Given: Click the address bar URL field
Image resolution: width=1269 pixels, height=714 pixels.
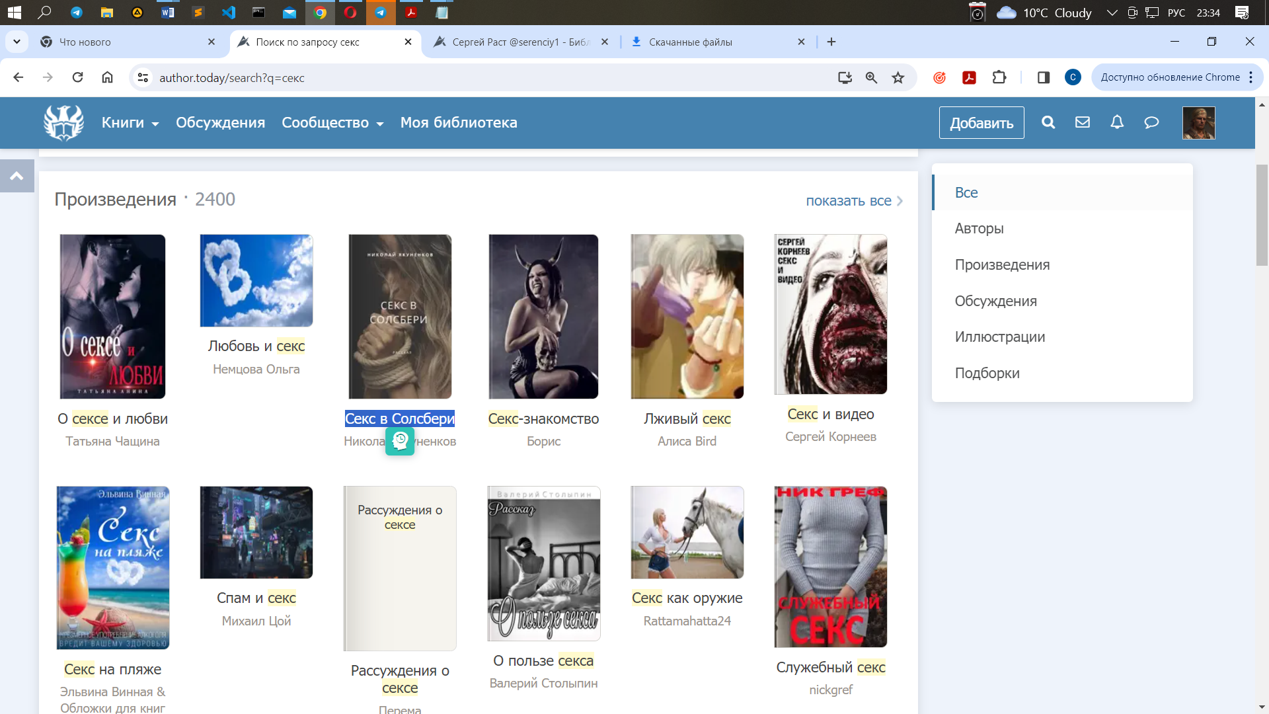Looking at the screenshot, I should [x=463, y=78].
